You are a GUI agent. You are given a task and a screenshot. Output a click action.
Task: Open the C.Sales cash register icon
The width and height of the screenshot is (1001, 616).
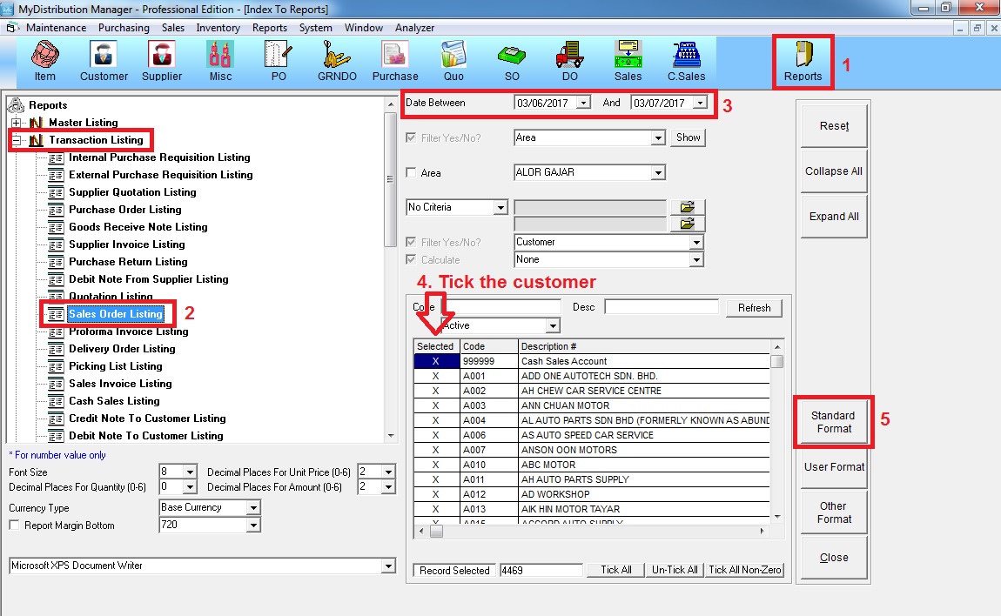pyautogui.click(x=686, y=61)
